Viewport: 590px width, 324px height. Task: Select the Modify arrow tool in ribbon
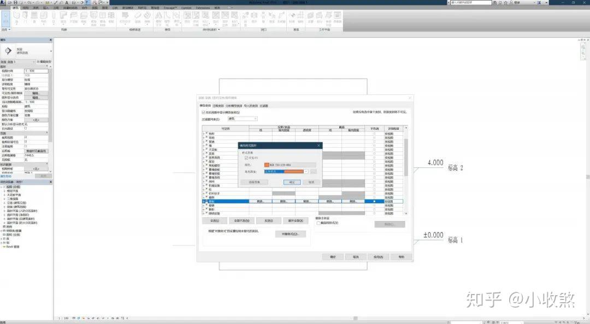6,18
